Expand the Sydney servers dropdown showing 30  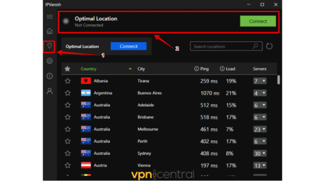[260, 153]
